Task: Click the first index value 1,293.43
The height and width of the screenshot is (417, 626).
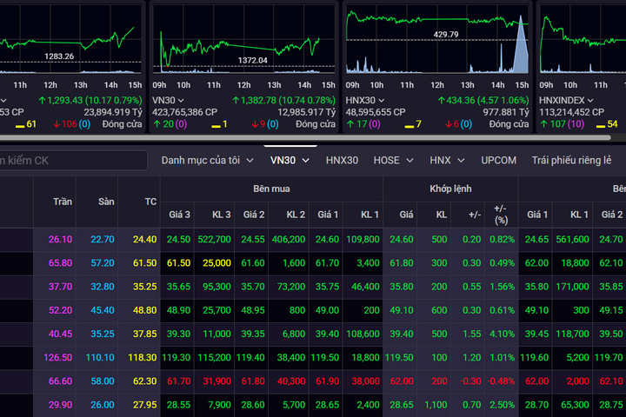Action: click(x=65, y=101)
